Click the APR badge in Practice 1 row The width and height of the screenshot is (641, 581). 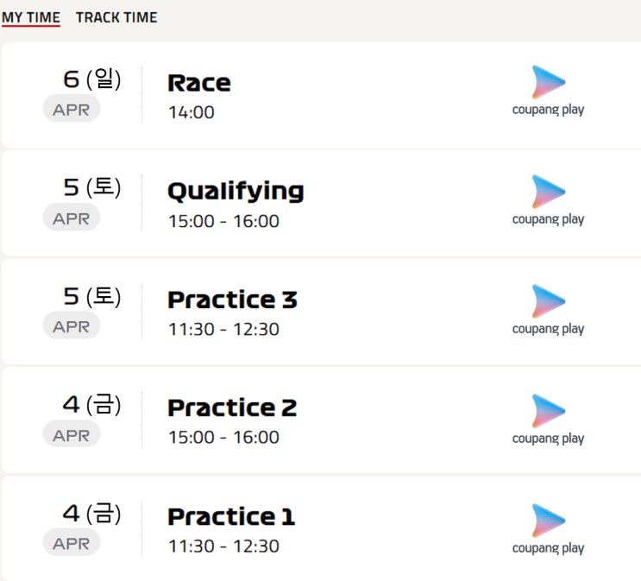pyautogui.click(x=72, y=543)
